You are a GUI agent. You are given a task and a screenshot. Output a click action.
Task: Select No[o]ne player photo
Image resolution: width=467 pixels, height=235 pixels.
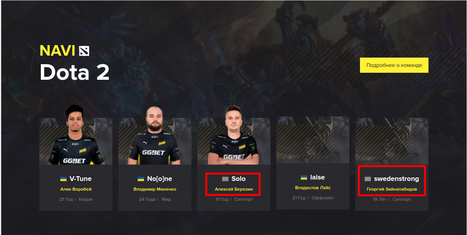[155, 135]
